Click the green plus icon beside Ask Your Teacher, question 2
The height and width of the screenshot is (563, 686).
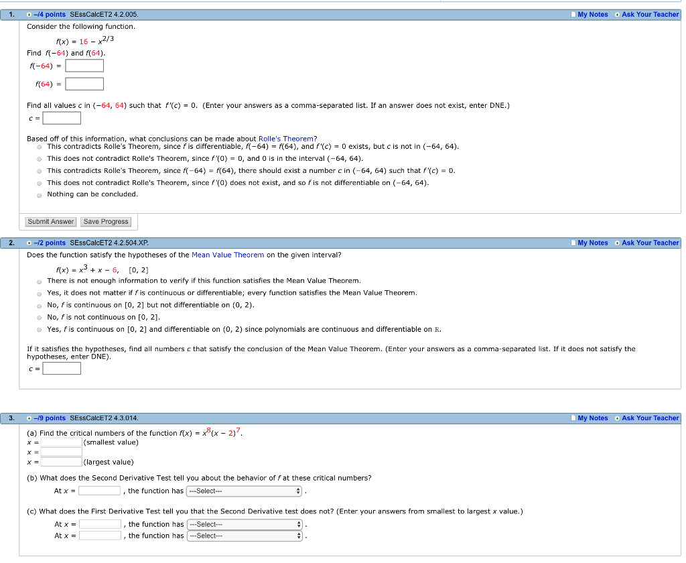(x=617, y=243)
